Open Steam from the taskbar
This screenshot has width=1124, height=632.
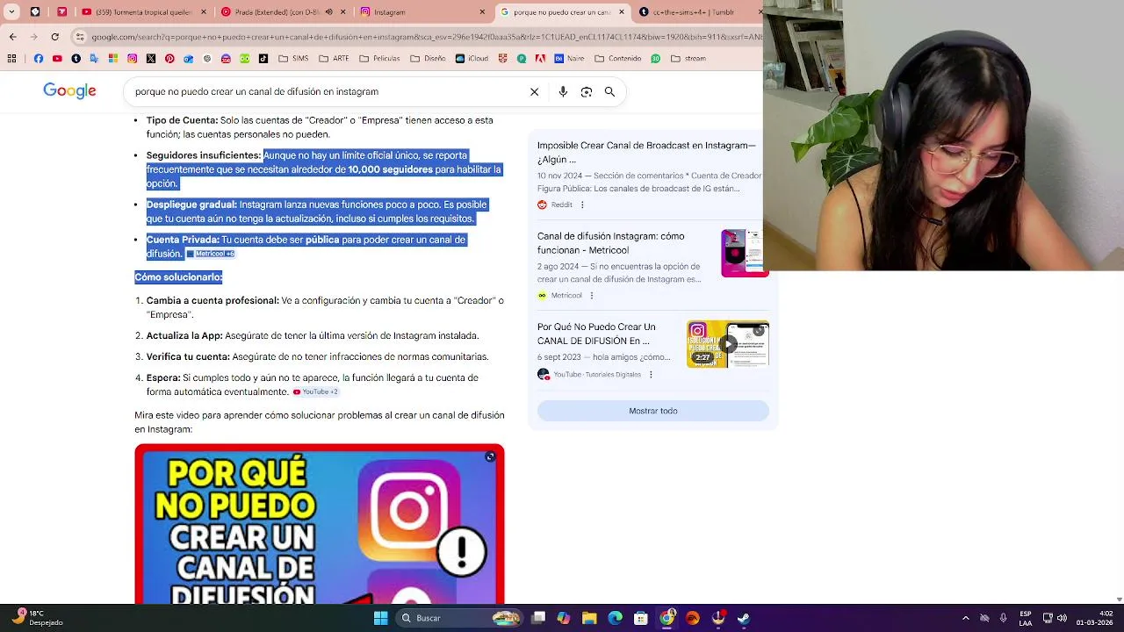744,618
